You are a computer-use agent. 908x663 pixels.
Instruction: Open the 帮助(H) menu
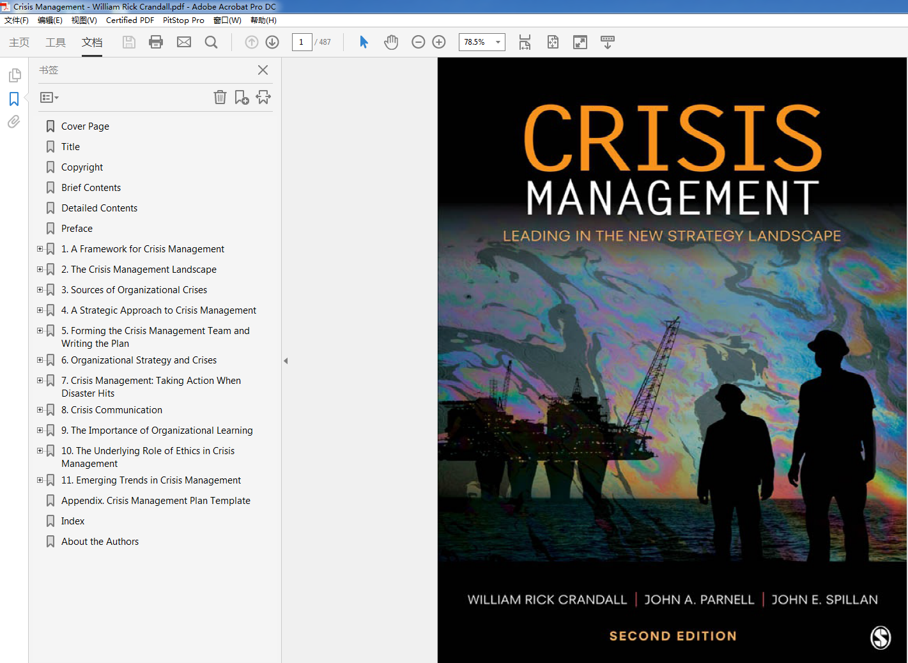[x=263, y=20]
